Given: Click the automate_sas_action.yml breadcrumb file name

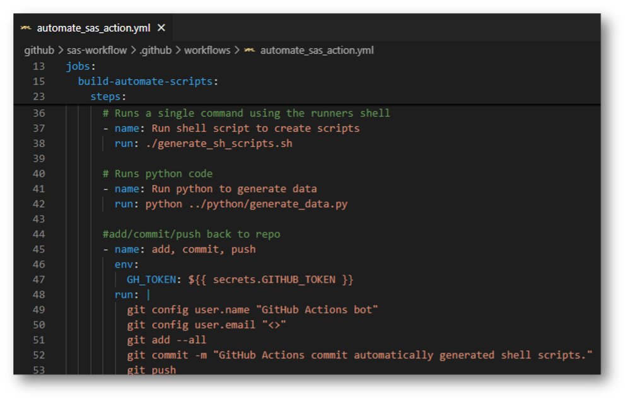Looking at the screenshot, I should click(317, 50).
